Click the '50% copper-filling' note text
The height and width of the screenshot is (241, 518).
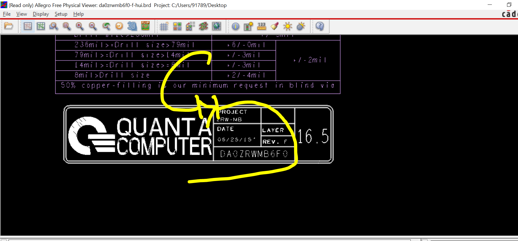(197, 85)
